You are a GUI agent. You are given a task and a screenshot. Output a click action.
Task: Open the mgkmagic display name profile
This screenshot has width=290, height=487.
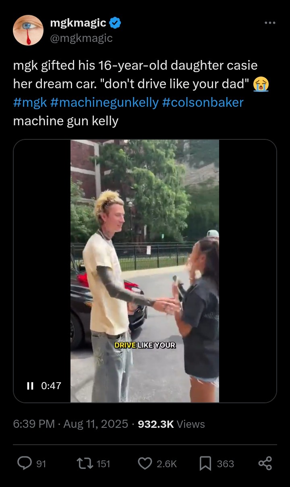point(79,23)
